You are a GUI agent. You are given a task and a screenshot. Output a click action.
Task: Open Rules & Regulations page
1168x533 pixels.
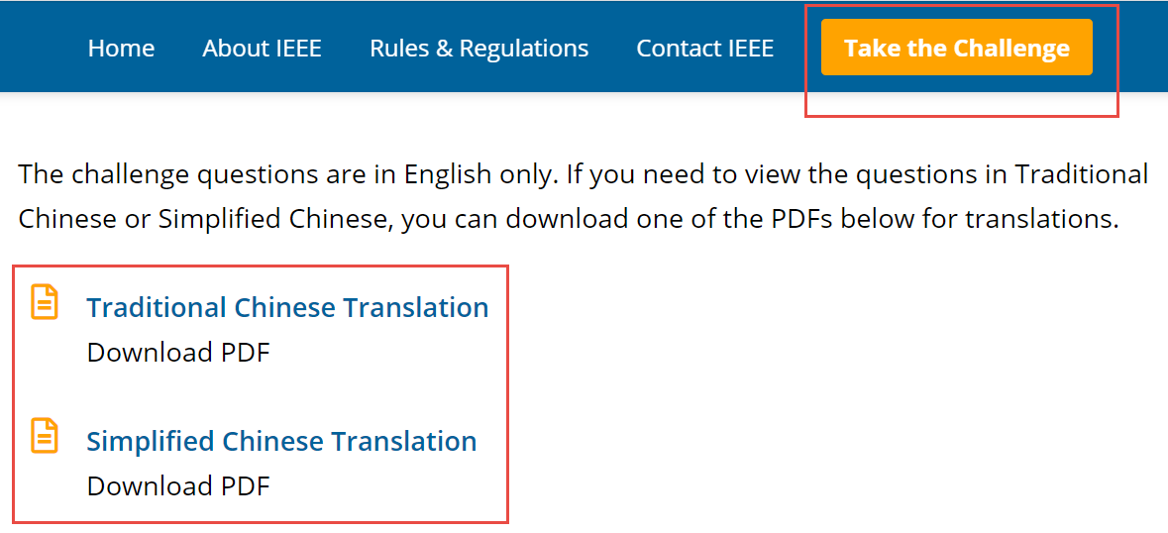coord(478,48)
